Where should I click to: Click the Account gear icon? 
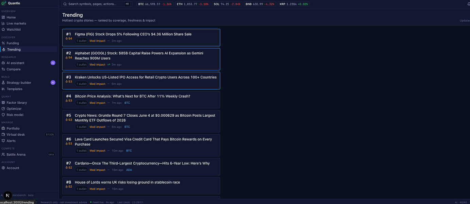(x=3, y=168)
